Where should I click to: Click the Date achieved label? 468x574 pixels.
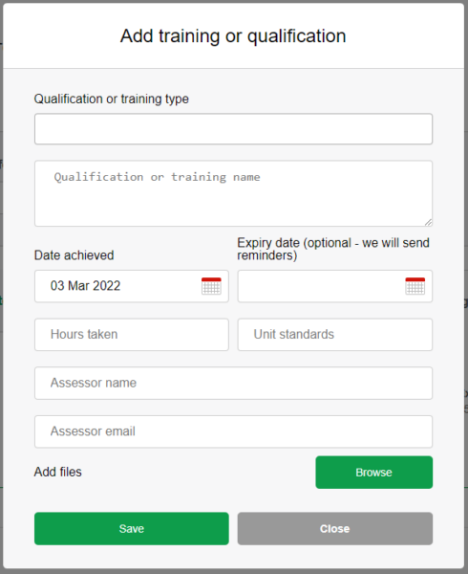(74, 255)
